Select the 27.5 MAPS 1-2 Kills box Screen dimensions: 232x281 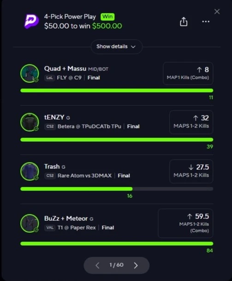pyautogui.click(x=191, y=172)
